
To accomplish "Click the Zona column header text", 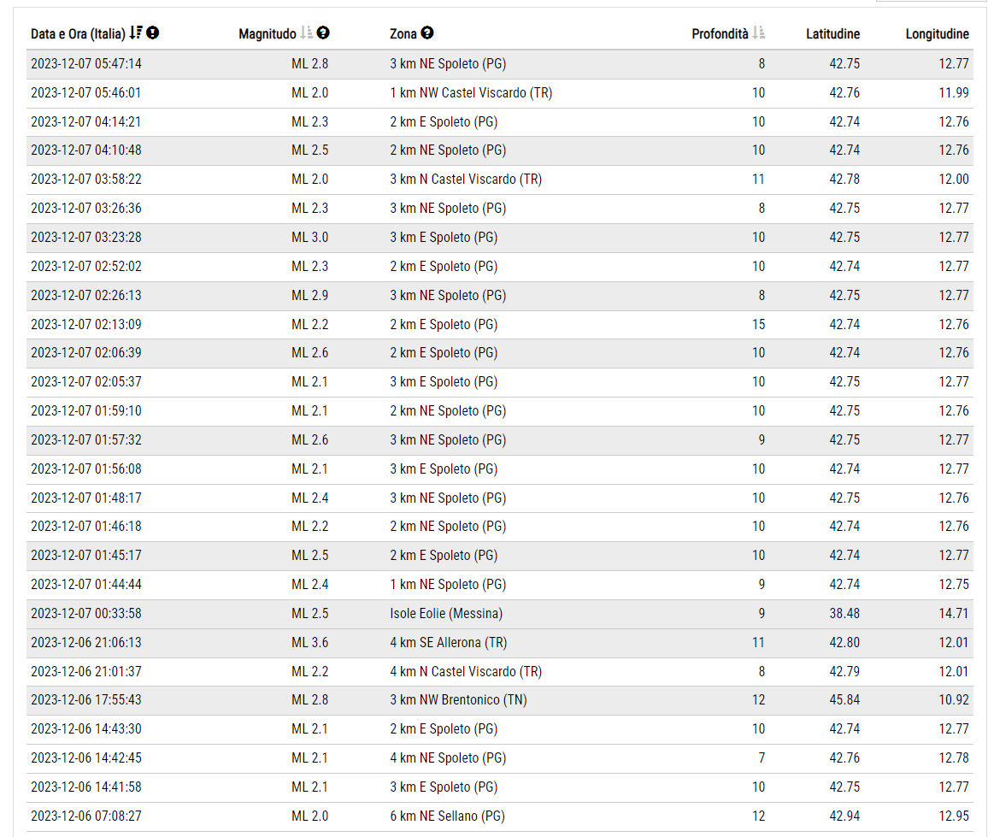I will (x=403, y=34).
